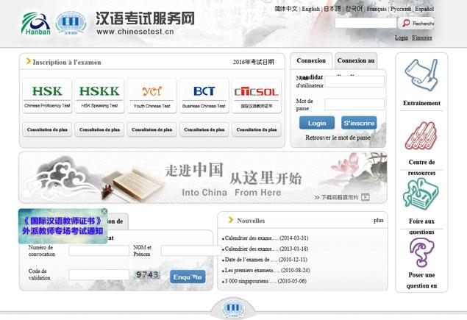The width and height of the screenshot is (467, 320).
Task: Close the floating blue notice banner
Action: tap(104, 211)
